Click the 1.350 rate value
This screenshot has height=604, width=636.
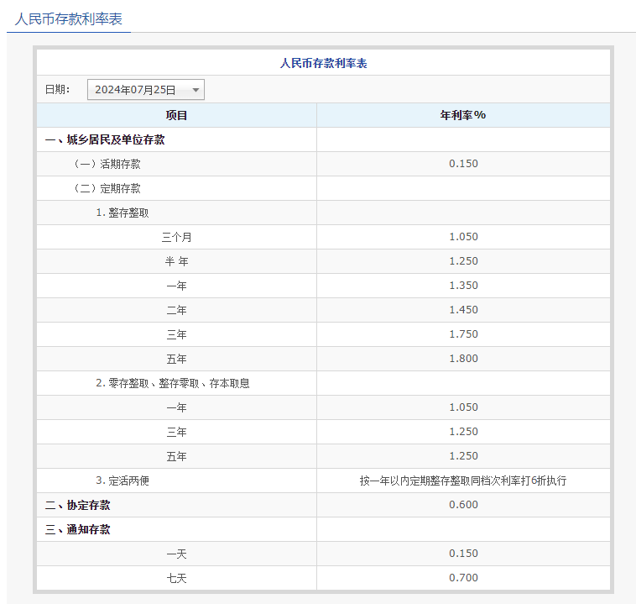[463, 286]
